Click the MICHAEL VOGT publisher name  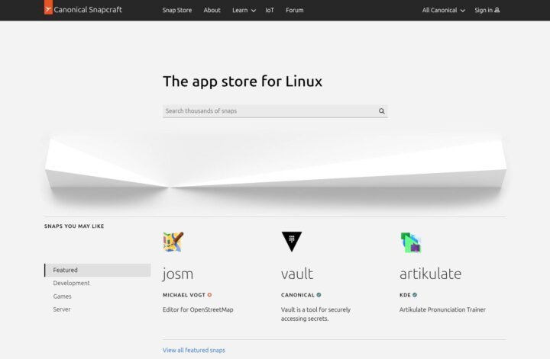(184, 295)
